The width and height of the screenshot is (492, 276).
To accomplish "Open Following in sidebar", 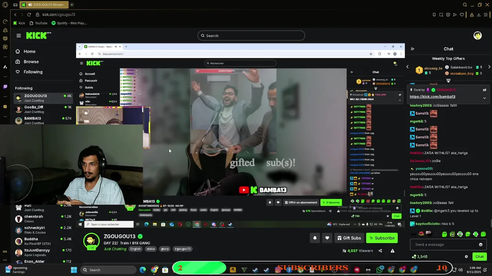I will pyautogui.click(x=29, y=72).
